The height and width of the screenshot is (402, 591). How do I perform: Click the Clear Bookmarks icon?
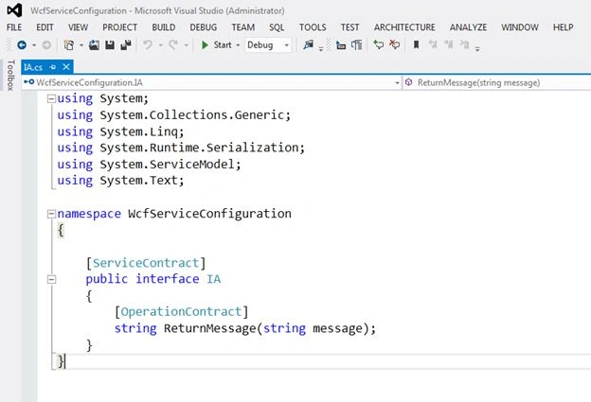[464, 45]
